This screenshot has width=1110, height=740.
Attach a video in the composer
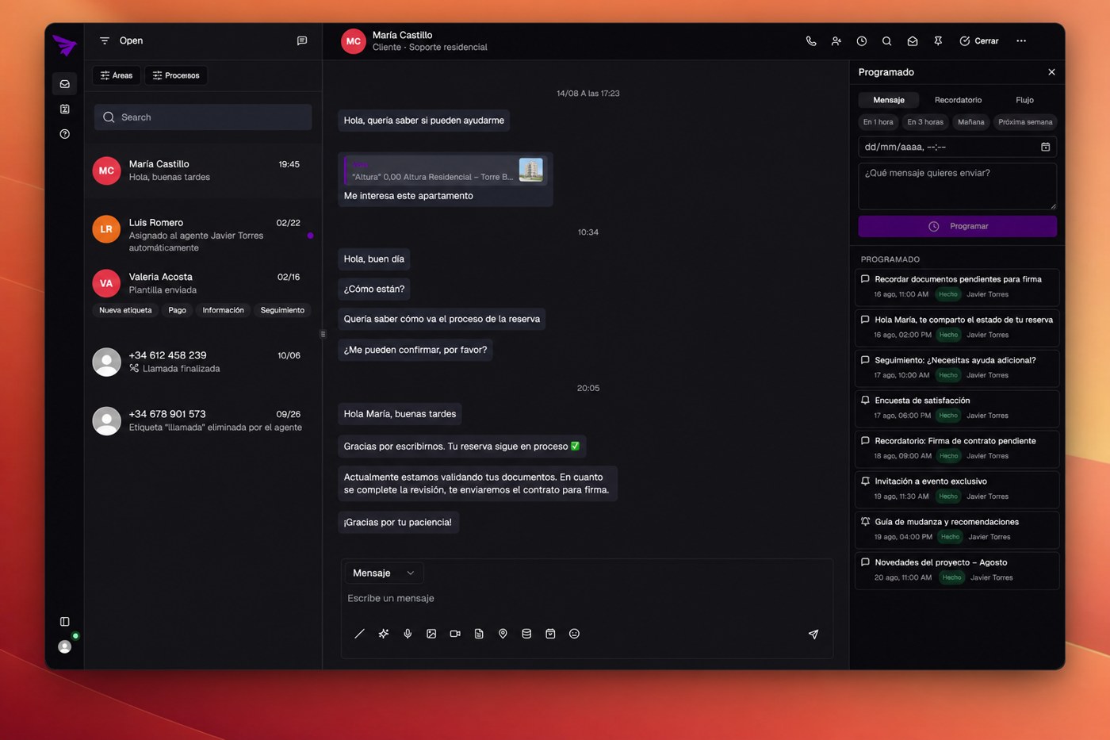pos(455,634)
